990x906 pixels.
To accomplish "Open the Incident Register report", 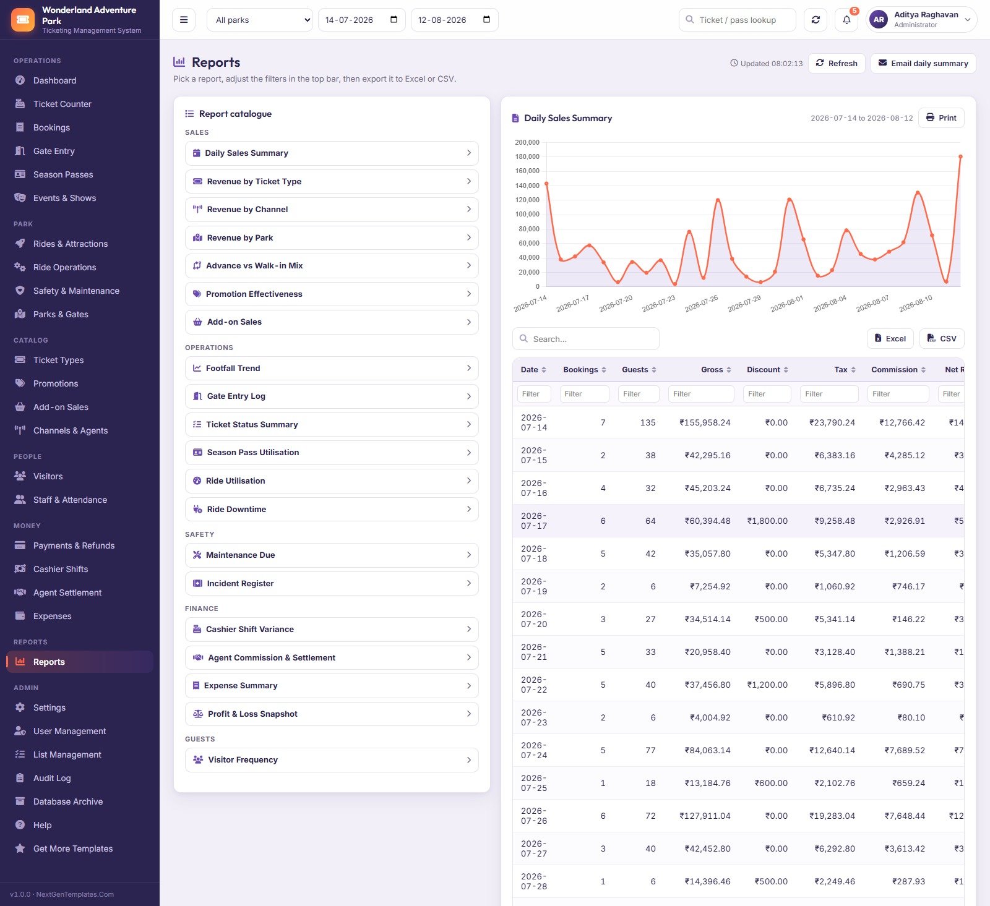I will (x=332, y=583).
